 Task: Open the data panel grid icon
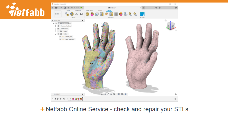(53, 8)
